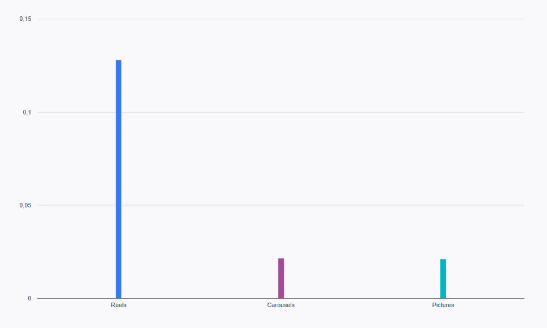Click the x-axis baseline between Reels and Carousels
The image size is (547, 328).
tap(200, 298)
